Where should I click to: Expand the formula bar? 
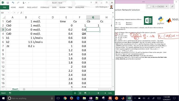pyautogui.click(x=113, y=13)
